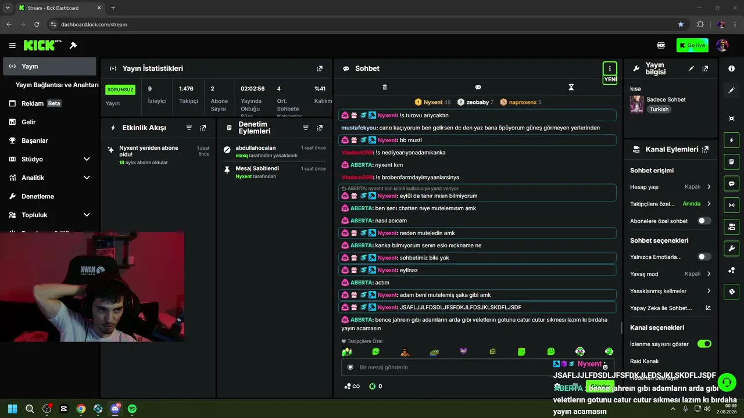
Task: Open Spotify from the taskbar
Action: click(x=132, y=409)
